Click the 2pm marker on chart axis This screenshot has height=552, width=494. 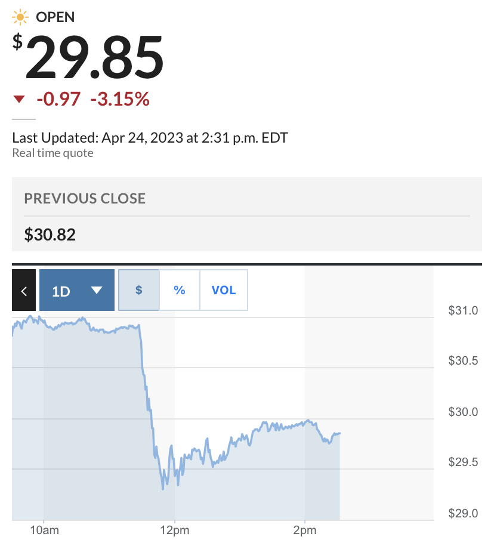305,530
